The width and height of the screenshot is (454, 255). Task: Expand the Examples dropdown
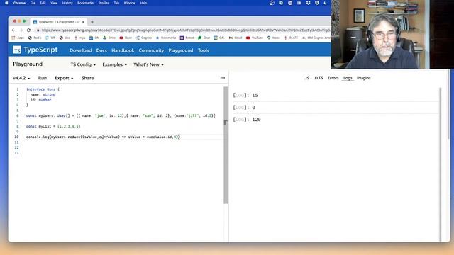(115, 64)
